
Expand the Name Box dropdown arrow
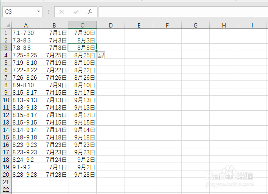pyautogui.click(x=39, y=12)
